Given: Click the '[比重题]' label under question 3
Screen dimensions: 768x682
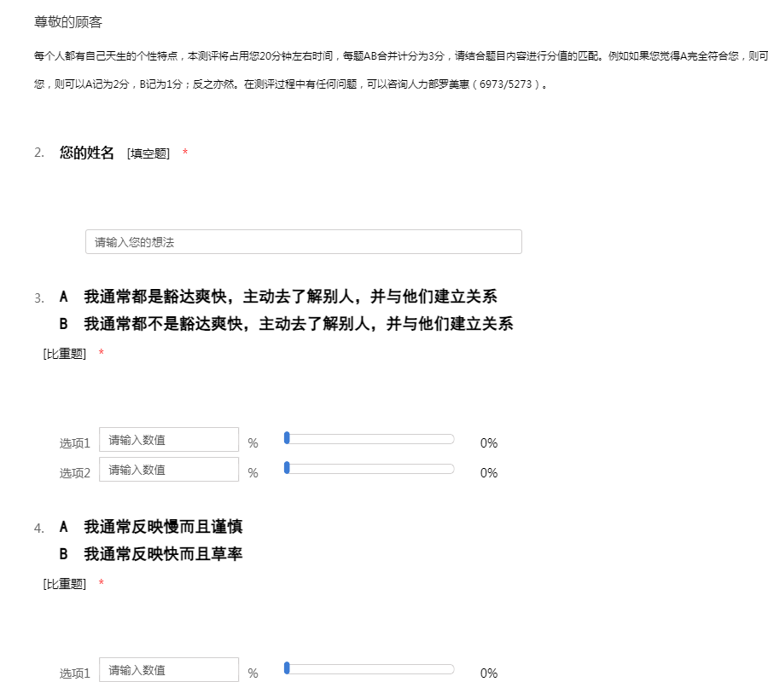Looking at the screenshot, I should click(65, 354).
